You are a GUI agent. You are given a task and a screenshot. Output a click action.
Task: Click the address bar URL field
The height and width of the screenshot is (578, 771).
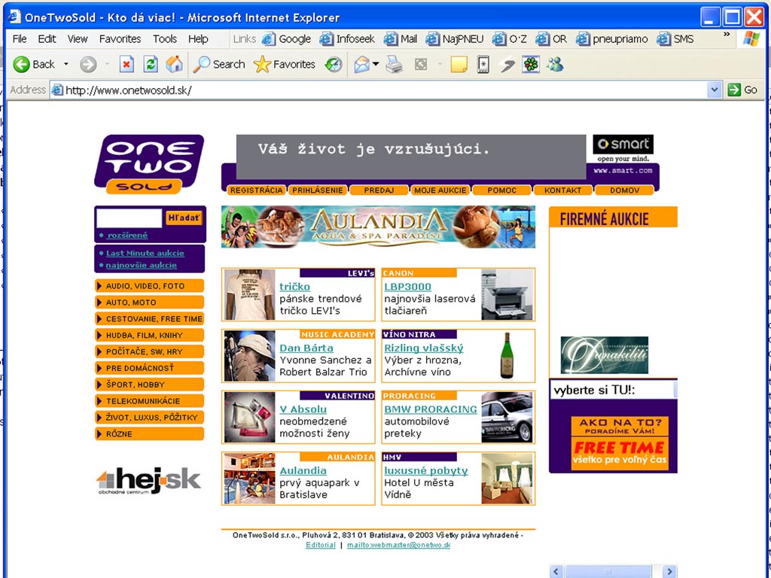point(379,90)
